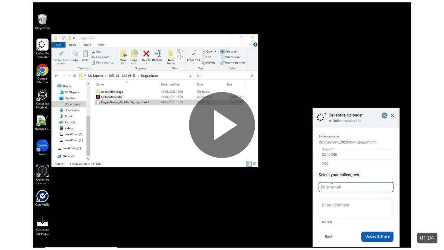Screen dimensions: 444x250
Task: Select This PC in navigation pane
Action: (x=65, y=86)
